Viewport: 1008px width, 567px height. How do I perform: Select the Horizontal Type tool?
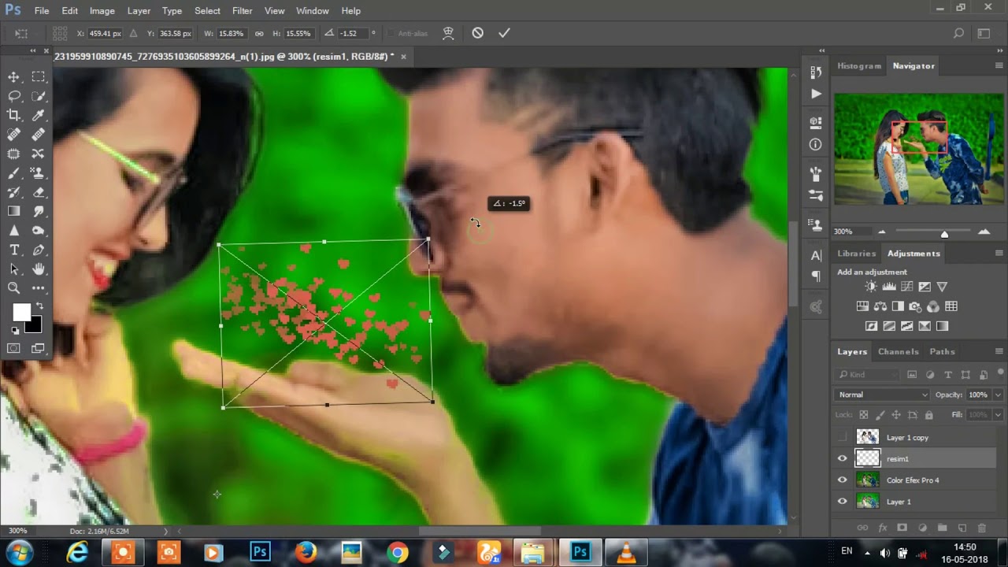(x=13, y=250)
